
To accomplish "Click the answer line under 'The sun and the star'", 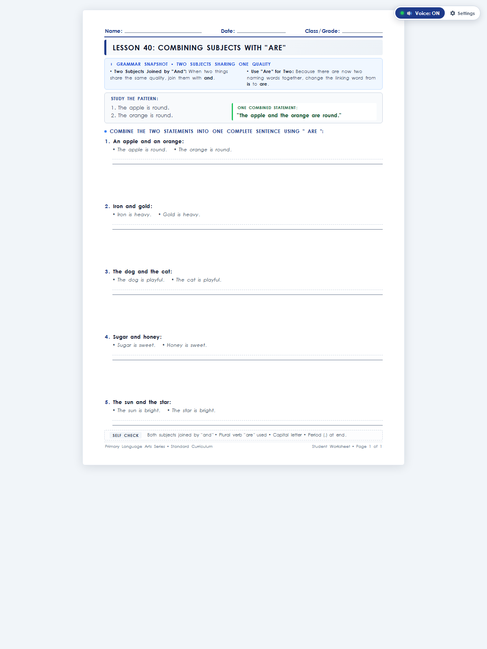I will tap(248, 423).
